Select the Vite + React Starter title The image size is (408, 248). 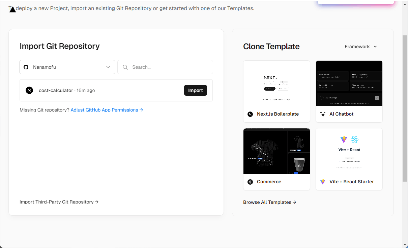coord(352,182)
